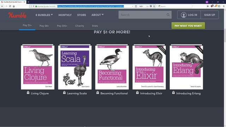This screenshot has width=226, height=127.
Task: Show site info via the green padlock
Action: (x=36, y=6)
